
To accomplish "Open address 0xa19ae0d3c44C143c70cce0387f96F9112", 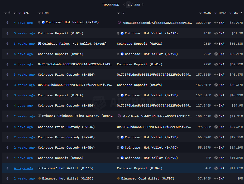I will click(157, 116).
